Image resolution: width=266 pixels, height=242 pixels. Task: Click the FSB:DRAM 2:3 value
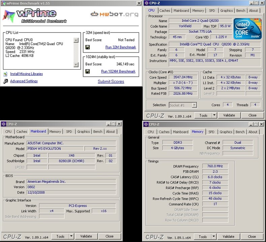215,171
